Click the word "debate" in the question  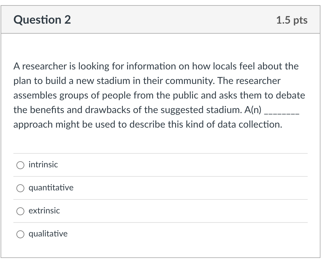[x=290, y=95]
